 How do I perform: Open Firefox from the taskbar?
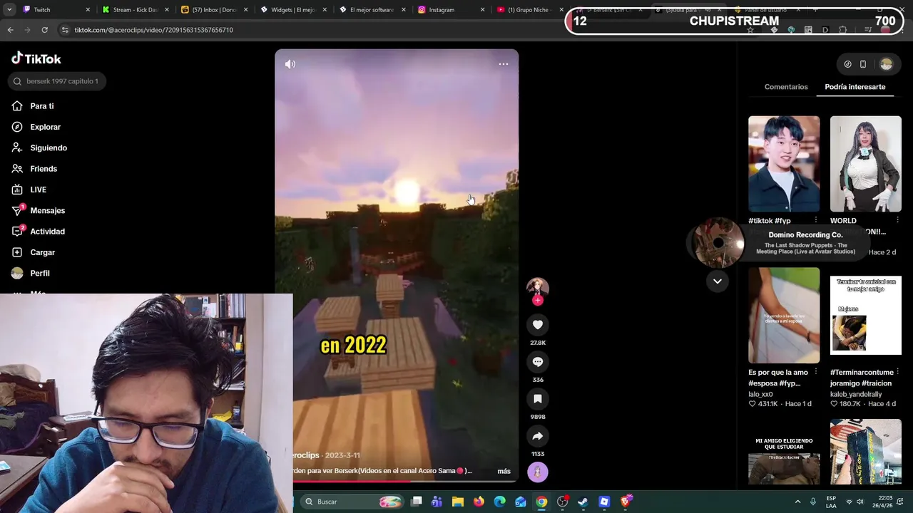pos(479,502)
